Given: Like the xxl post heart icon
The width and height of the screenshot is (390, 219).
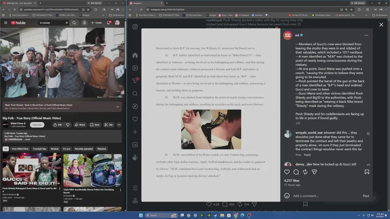Looking at the screenshot, I should (287, 172).
